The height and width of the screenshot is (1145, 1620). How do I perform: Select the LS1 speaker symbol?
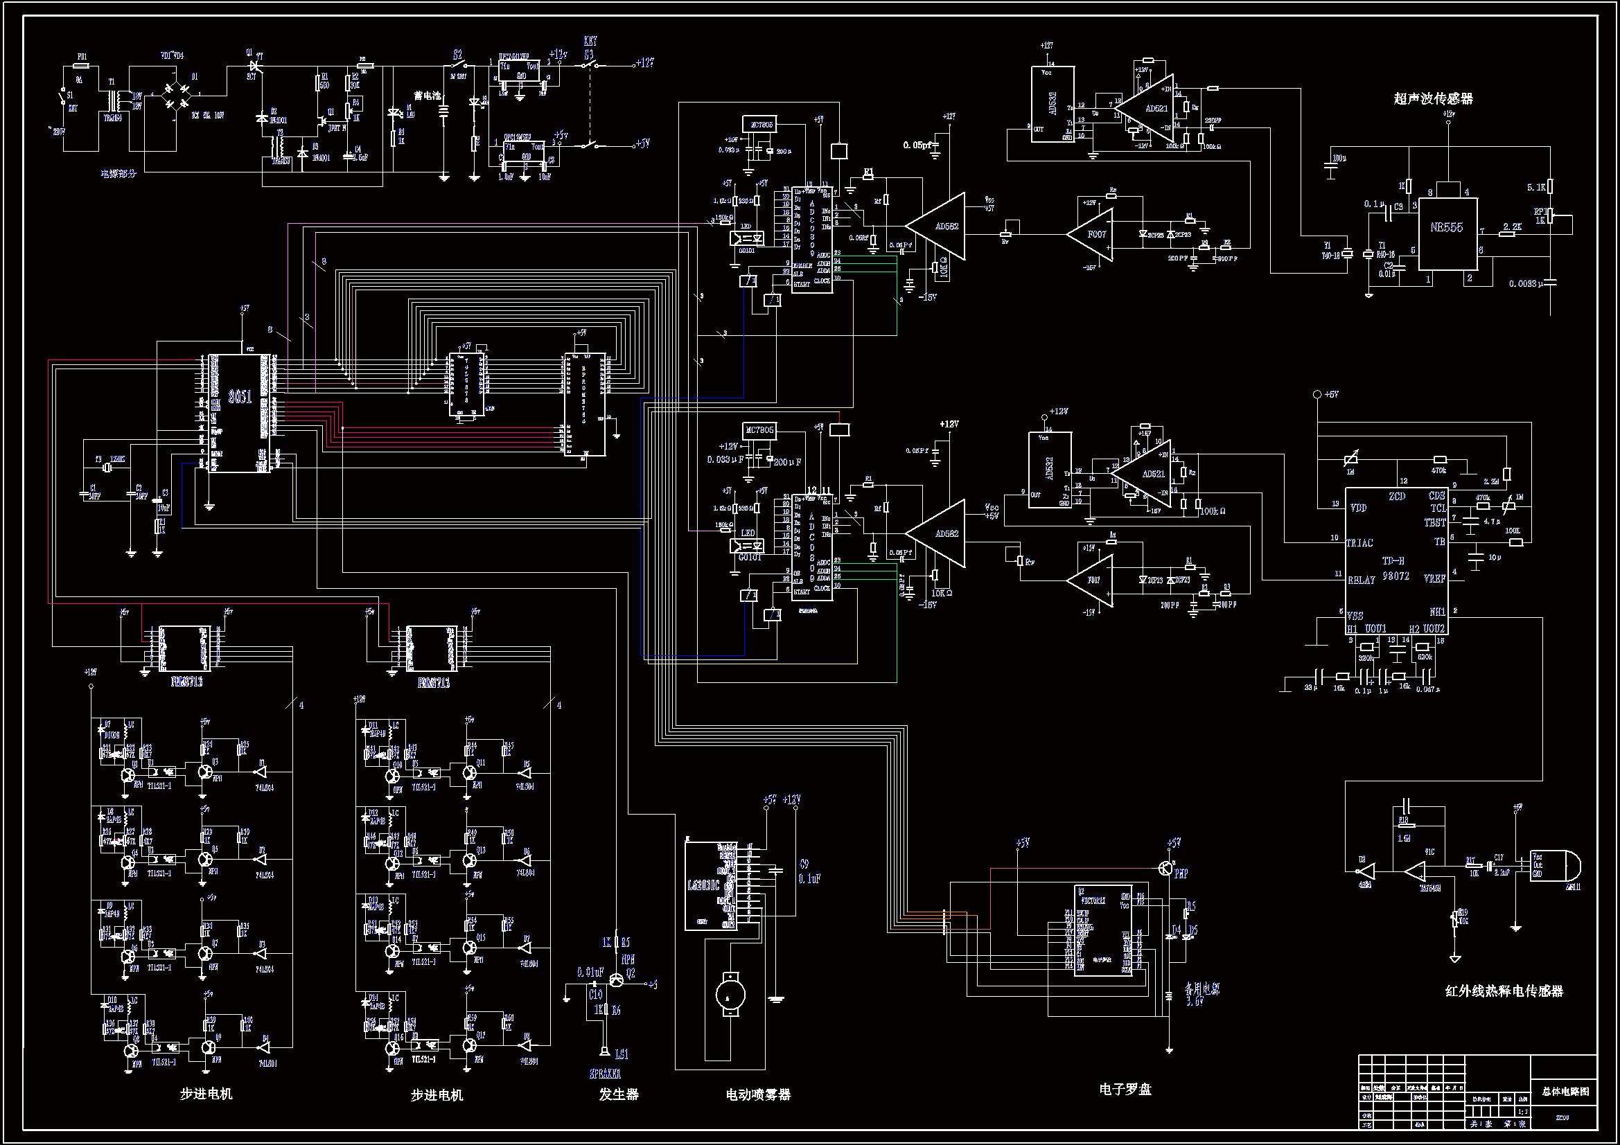tap(605, 1052)
